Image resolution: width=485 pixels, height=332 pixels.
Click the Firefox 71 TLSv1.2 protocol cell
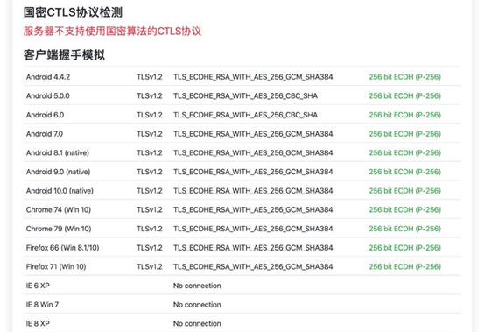(x=150, y=266)
